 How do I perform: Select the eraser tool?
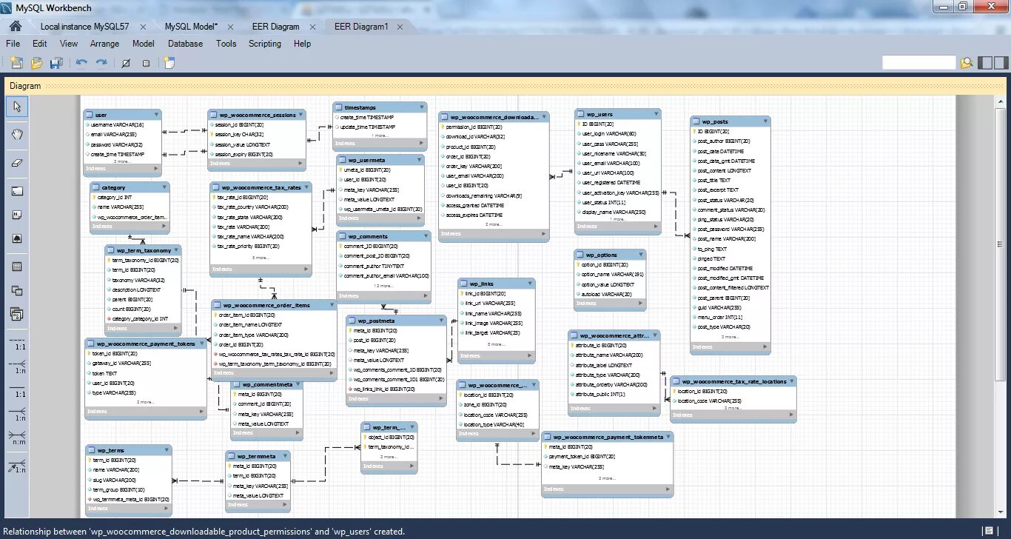tap(17, 162)
